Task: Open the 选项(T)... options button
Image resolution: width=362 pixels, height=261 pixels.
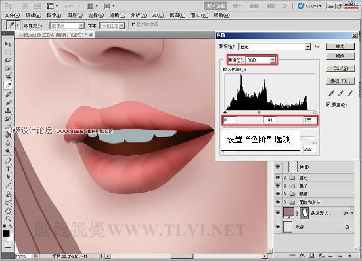Action: [340, 81]
